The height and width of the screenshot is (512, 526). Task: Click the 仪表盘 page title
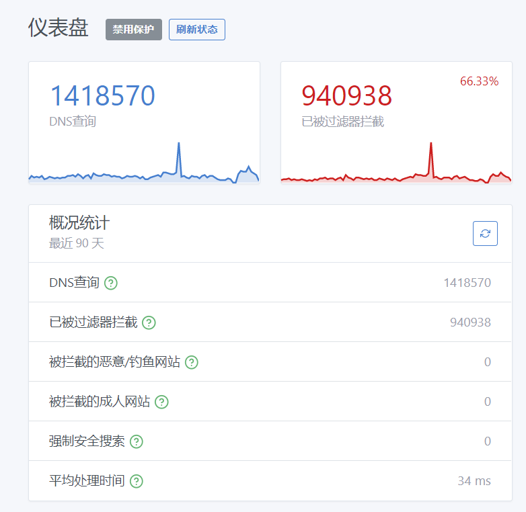tap(59, 28)
